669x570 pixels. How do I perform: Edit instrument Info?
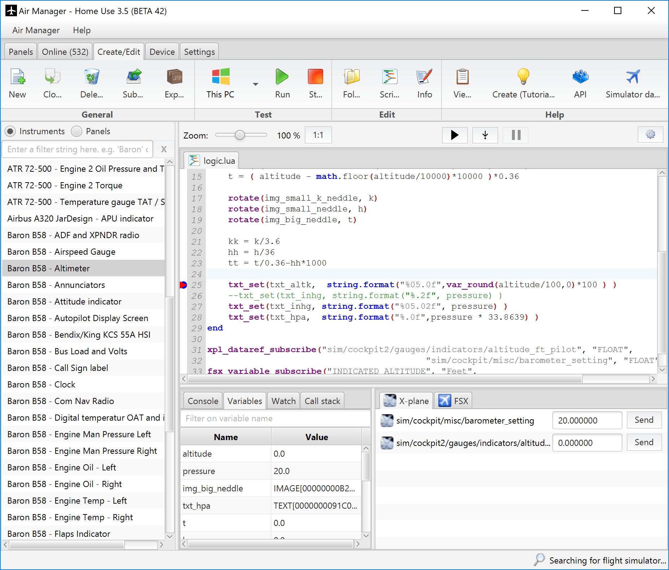click(x=425, y=83)
